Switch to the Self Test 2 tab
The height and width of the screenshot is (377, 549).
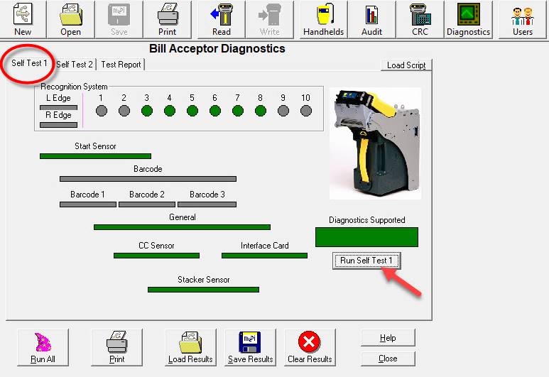[75, 65]
